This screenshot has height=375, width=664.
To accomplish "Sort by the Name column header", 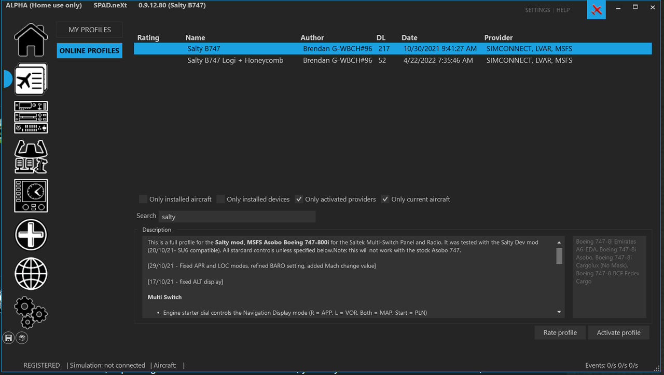I will click(196, 37).
